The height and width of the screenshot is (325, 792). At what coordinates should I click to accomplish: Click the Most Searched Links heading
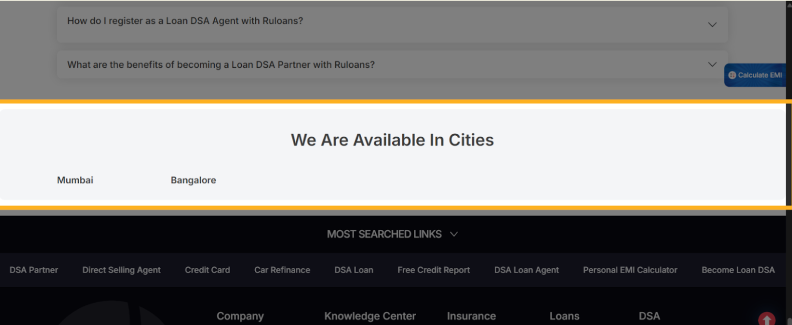pos(384,234)
